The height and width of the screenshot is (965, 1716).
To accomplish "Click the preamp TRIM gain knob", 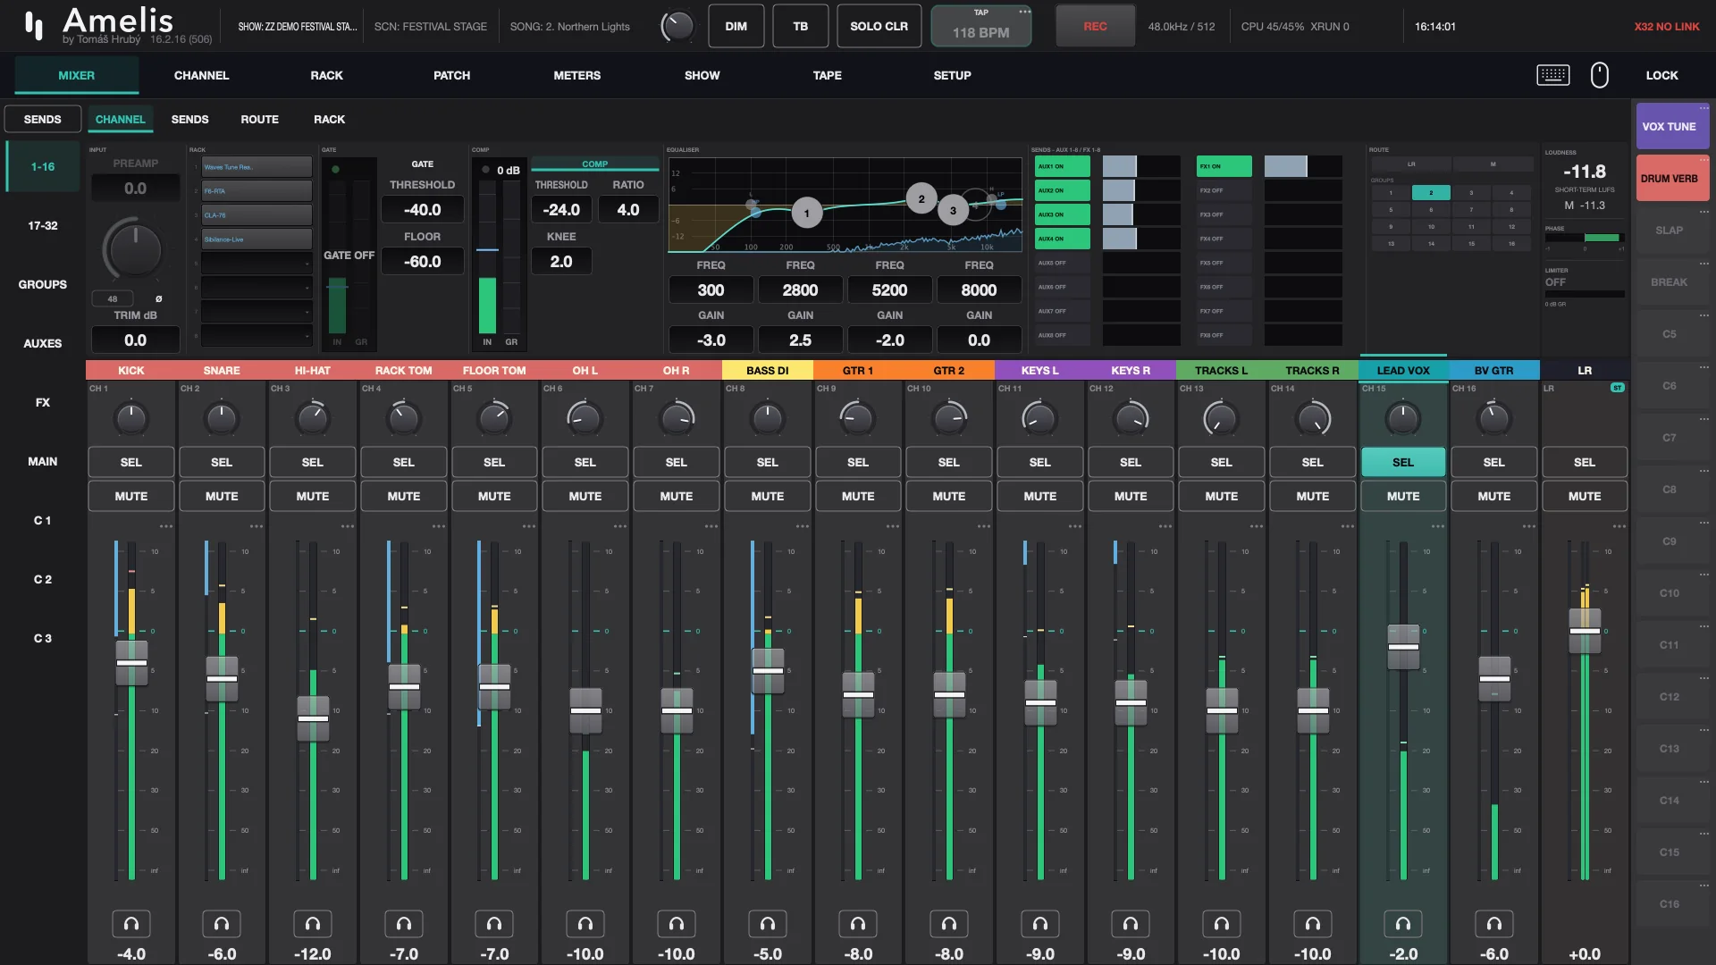I will click(134, 248).
